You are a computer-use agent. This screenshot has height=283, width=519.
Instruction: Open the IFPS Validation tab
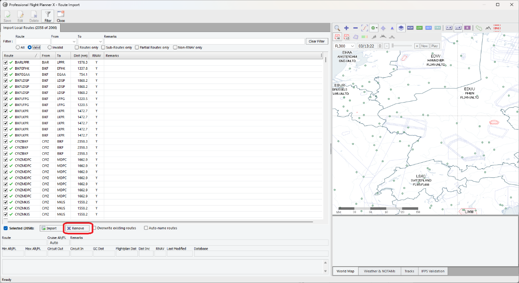(x=432, y=271)
